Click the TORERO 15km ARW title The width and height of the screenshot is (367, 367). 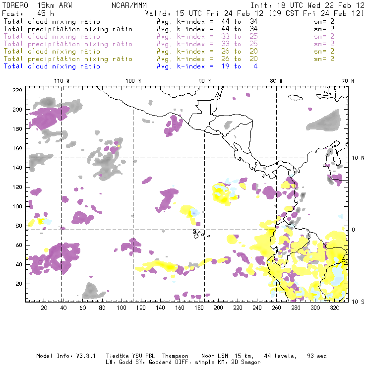(37, 4)
